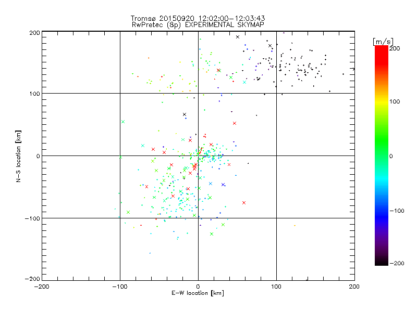The width and height of the screenshot is (417, 312).
Task: Click the x-axis tick label "-100"
Action: (x=120, y=287)
